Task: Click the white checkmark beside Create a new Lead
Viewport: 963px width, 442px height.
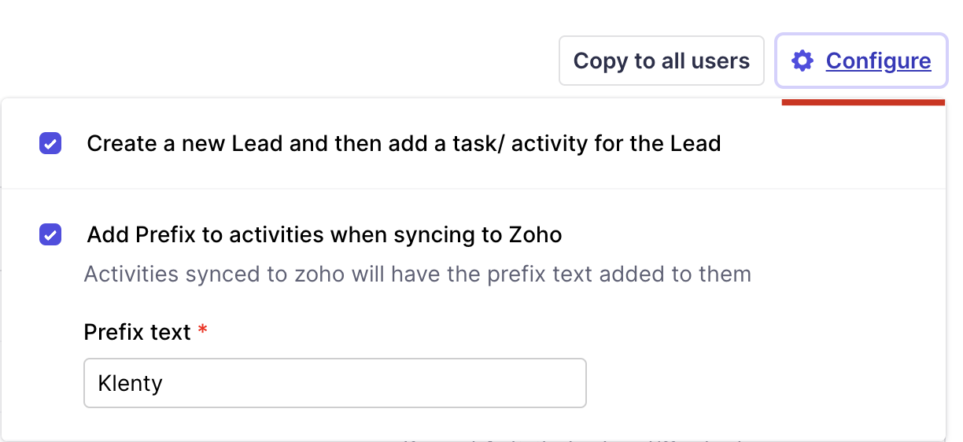Action: click(50, 144)
